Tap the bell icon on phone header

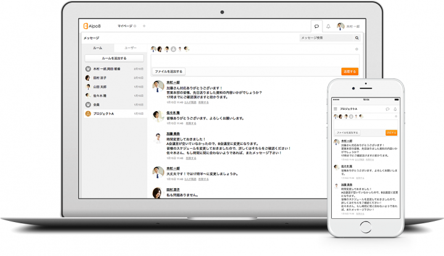(x=395, y=109)
